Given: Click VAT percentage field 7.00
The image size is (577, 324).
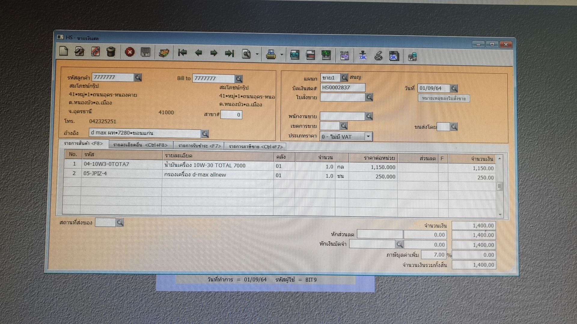Looking at the screenshot, I should click(x=434, y=255).
